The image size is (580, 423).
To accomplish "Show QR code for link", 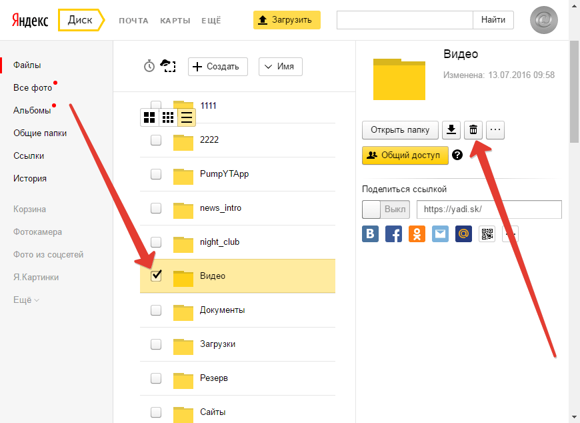I will (487, 234).
